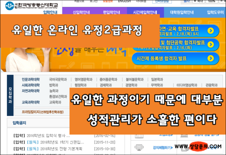Click the 입학공지 section heading
This screenshot has width=226, height=155.
pos(19,123)
